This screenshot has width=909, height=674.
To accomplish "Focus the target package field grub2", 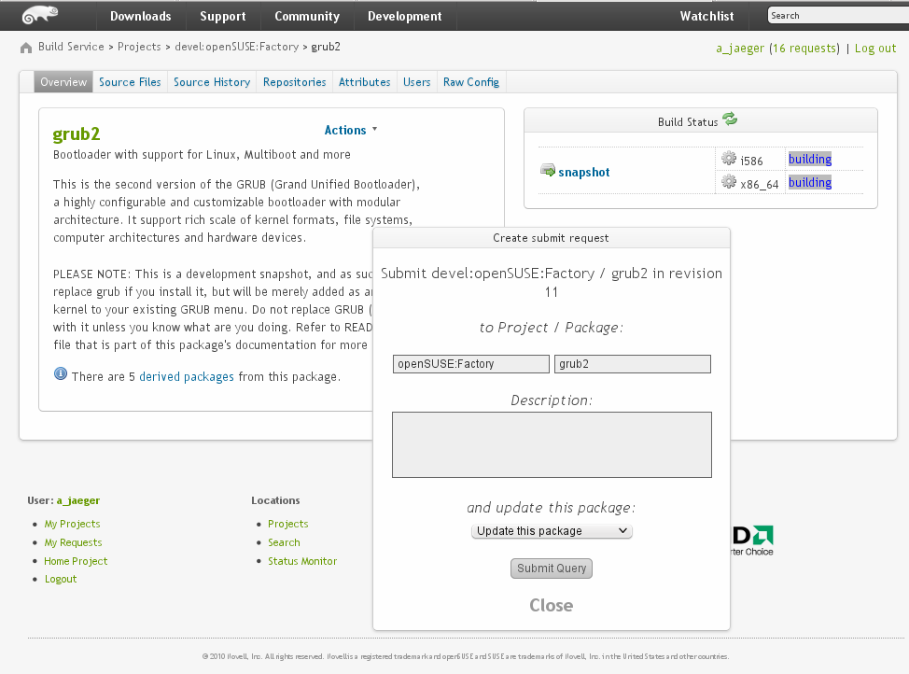I will (x=633, y=364).
